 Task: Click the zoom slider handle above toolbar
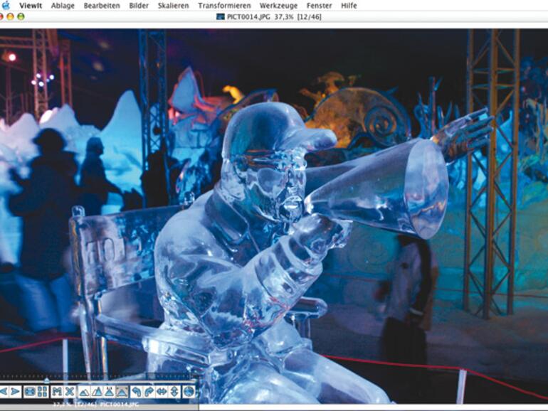[x=47, y=380]
